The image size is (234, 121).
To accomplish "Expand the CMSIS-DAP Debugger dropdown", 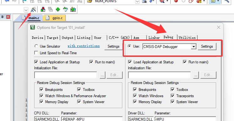I will [194, 47].
